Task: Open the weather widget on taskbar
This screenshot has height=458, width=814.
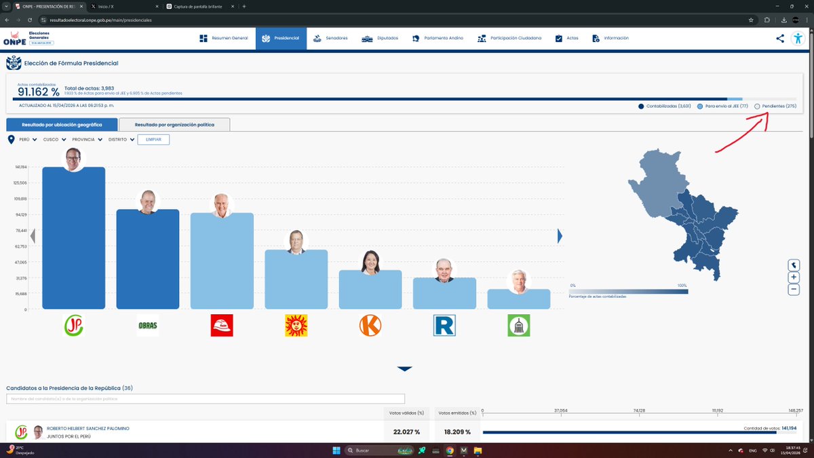Action: pyautogui.click(x=20, y=450)
